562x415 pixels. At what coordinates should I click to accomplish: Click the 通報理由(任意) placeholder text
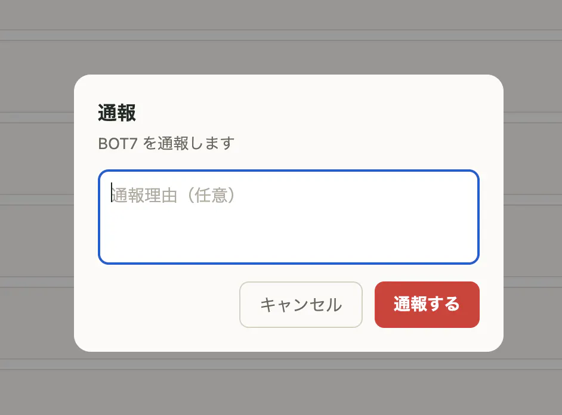(174, 195)
